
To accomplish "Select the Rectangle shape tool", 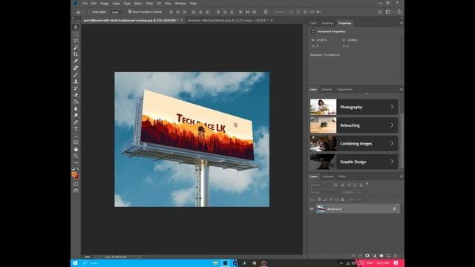I will tap(76, 142).
